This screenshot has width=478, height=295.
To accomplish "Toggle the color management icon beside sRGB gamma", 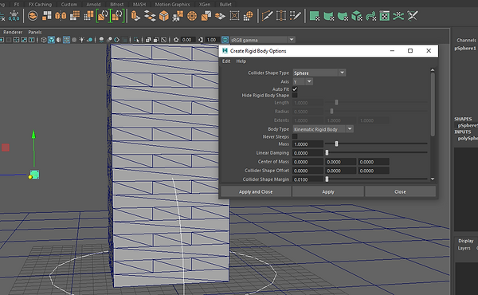I will pos(225,40).
